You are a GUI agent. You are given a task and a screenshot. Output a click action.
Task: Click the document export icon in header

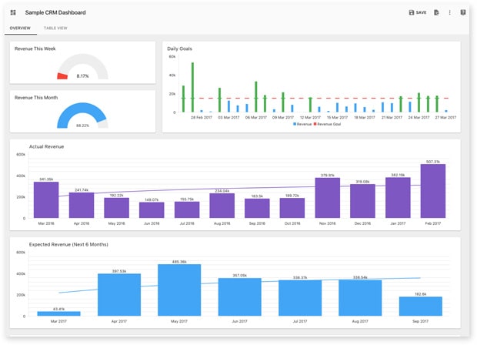point(436,12)
